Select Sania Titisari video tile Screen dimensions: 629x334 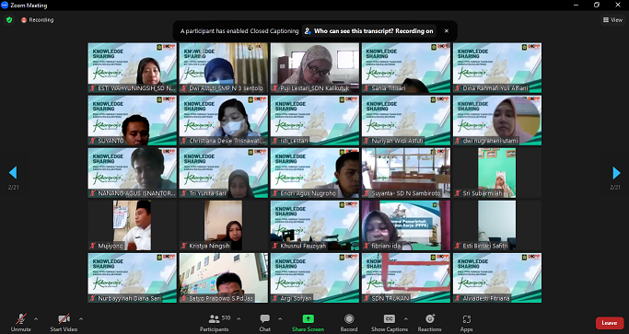tap(406, 68)
